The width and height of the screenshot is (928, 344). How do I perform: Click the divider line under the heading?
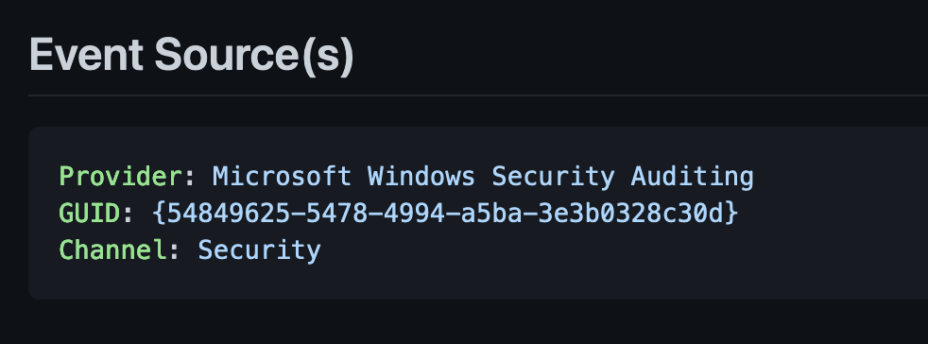tap(478, 95)
